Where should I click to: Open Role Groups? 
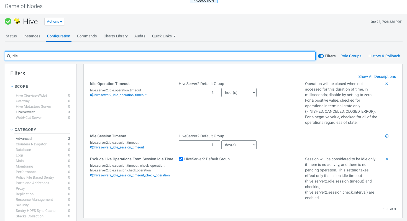350,56
